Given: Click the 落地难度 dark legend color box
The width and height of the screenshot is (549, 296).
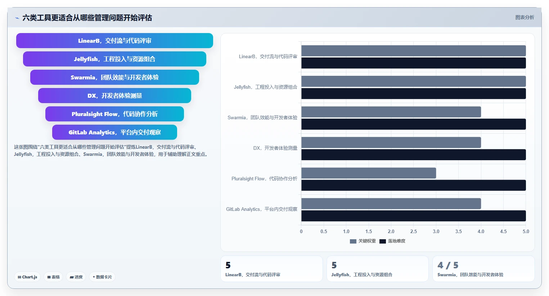Looking at the screenshot, I should [383, 241].
